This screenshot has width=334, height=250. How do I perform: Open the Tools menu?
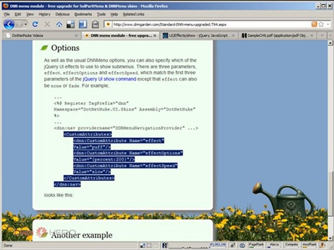(x=101, y=14)
